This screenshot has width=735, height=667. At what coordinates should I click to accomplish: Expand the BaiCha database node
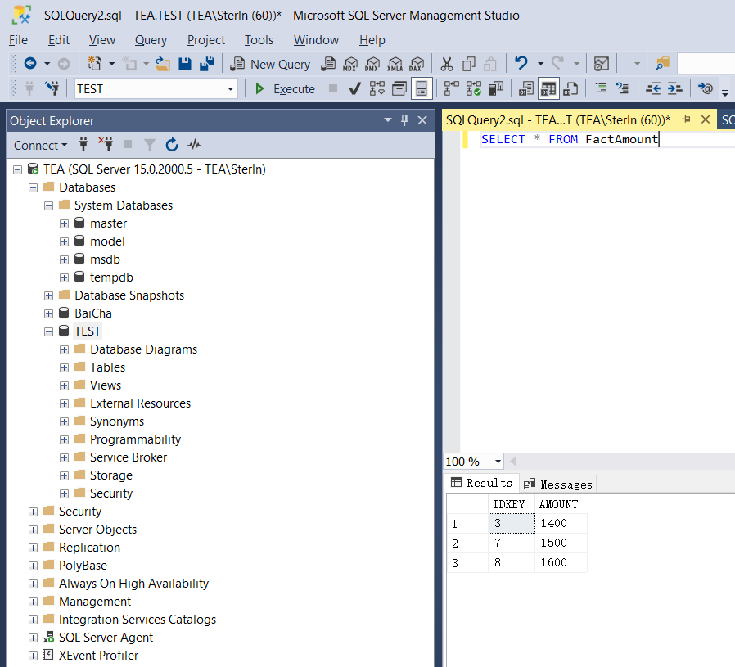coord(49,314)
